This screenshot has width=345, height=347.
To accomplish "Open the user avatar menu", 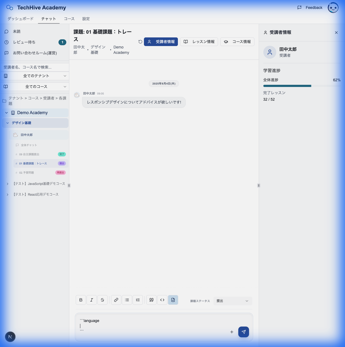I will point(333,8).
